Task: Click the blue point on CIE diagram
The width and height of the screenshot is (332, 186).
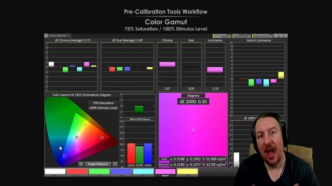Action: click(64, 156)
